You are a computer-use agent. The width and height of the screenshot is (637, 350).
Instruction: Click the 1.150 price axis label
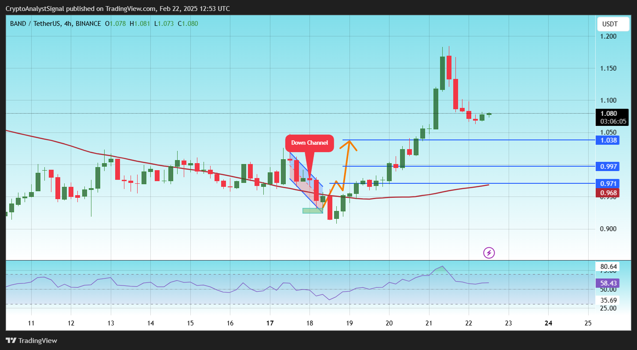pyautogui.click(x=609, y=68)
